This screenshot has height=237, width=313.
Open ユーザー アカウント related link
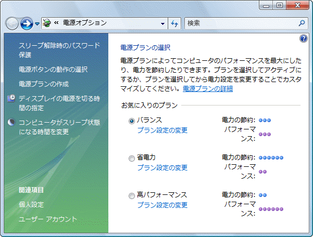pos(48,219)
